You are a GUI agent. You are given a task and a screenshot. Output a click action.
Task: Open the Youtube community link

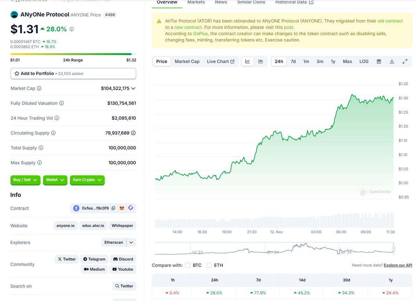pyautogui.click(x=123, y=269)
